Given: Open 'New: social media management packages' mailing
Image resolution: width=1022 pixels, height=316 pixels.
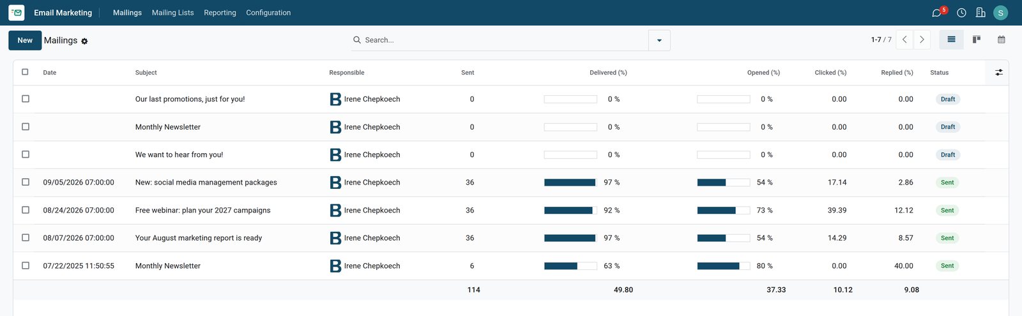Looking at the screenshot, I should (x=206, y=183).
